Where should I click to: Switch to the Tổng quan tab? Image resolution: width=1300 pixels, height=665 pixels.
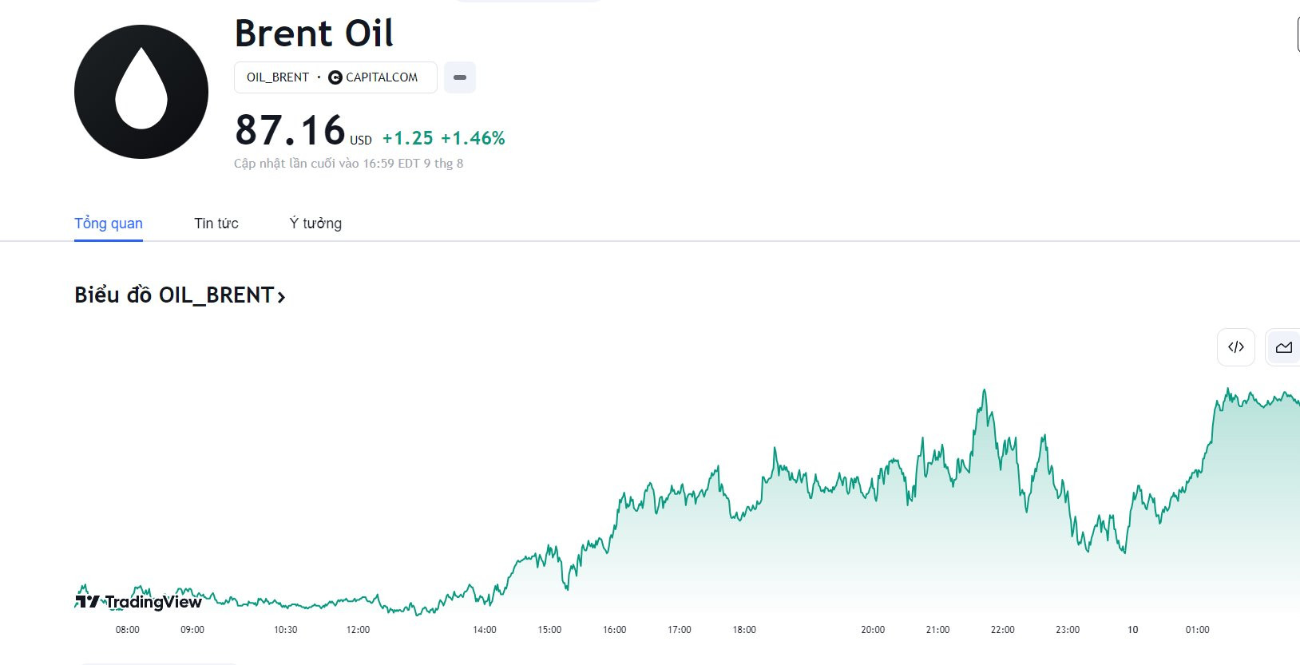click(109, 224)
